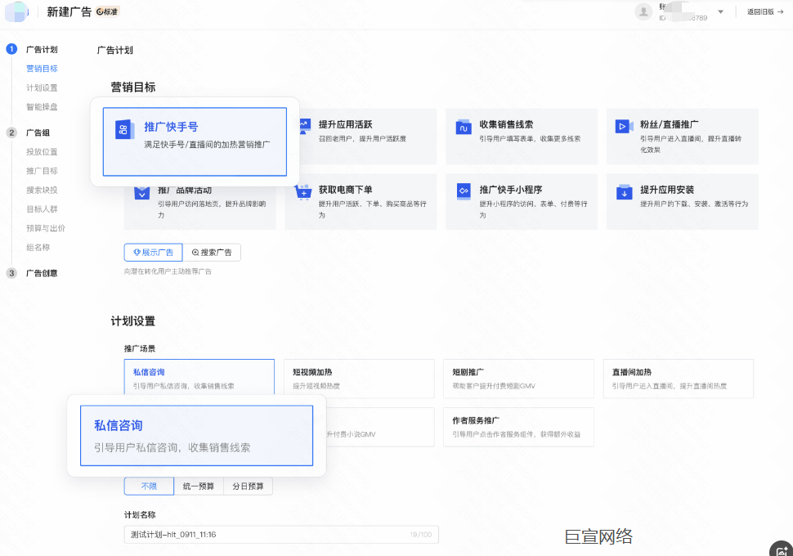Click the 计划名称 input field
The width and height of the screenshot is (793, 556).
point(281,535)
